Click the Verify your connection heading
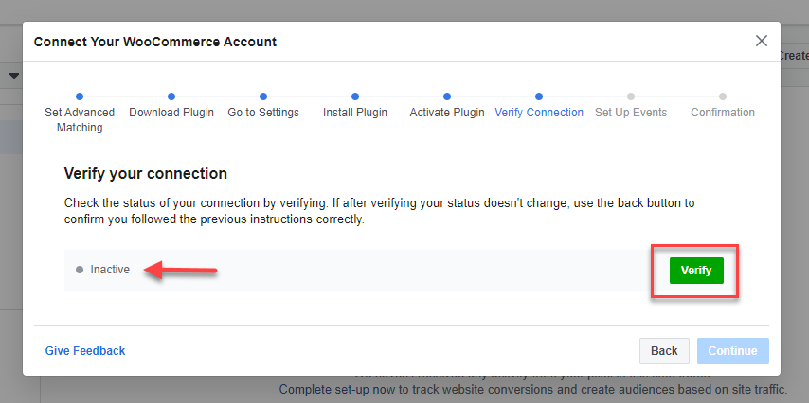This screenshot has height=403, width=809. click(x=146, y=174)
